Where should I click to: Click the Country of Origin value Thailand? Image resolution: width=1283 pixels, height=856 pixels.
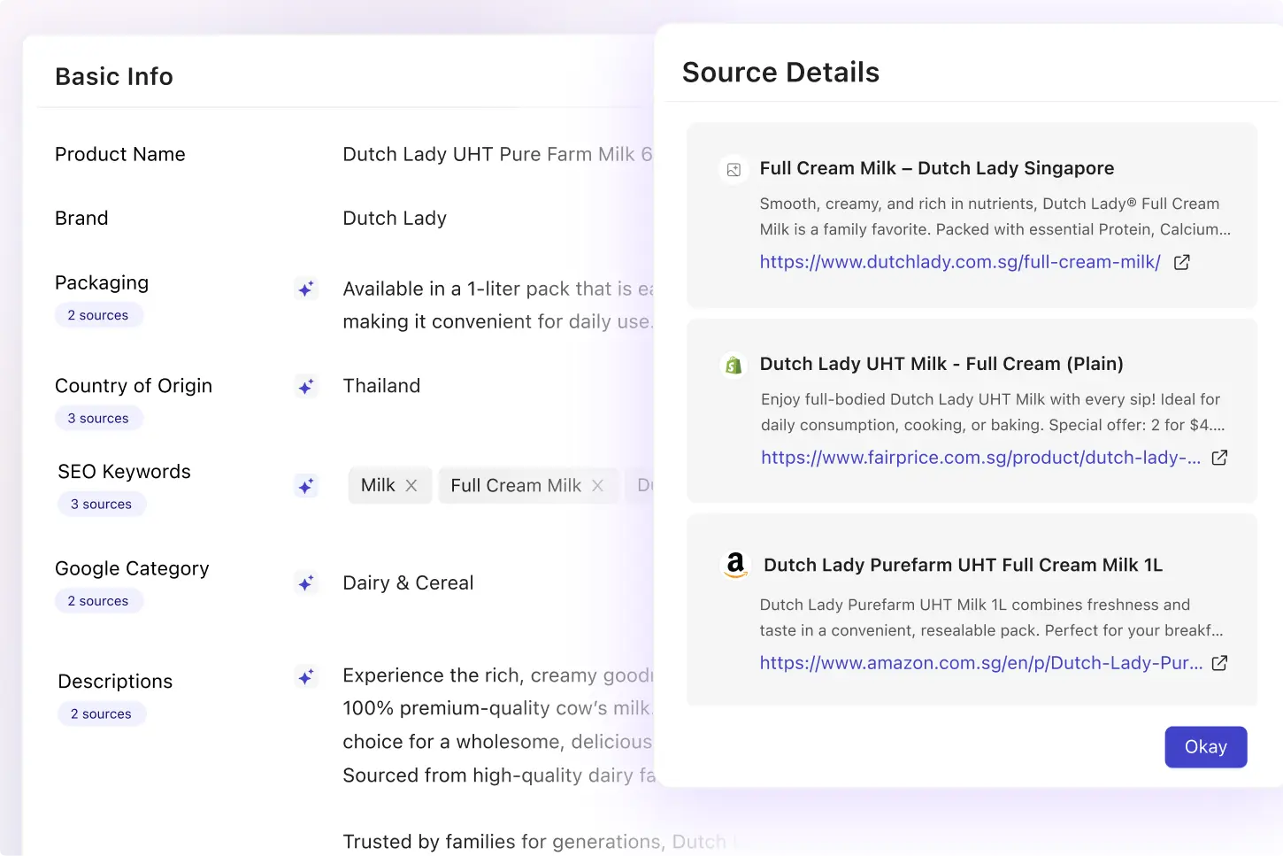381,386
